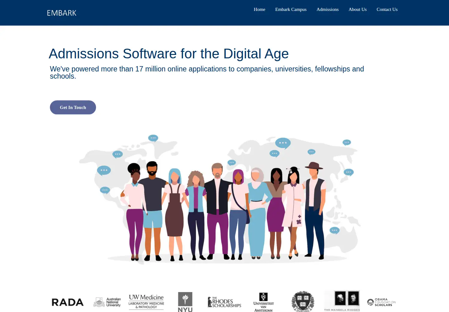Viewport: 449px width, 312px height.
Task: Click the diverse people world map illustration
Action: click(x=220, y=199)
